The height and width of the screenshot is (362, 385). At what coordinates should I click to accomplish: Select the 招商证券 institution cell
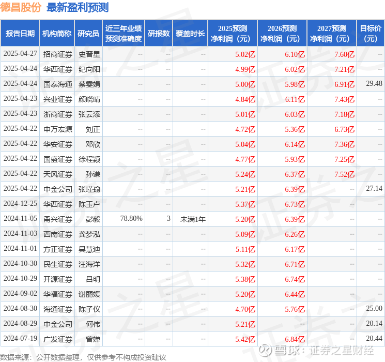click(x=58, y=54)
